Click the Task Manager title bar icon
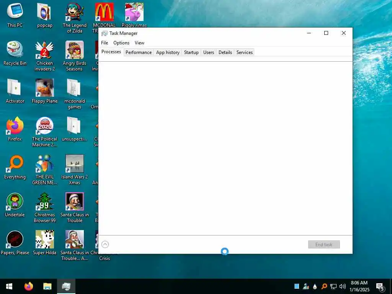 point(104,33)
